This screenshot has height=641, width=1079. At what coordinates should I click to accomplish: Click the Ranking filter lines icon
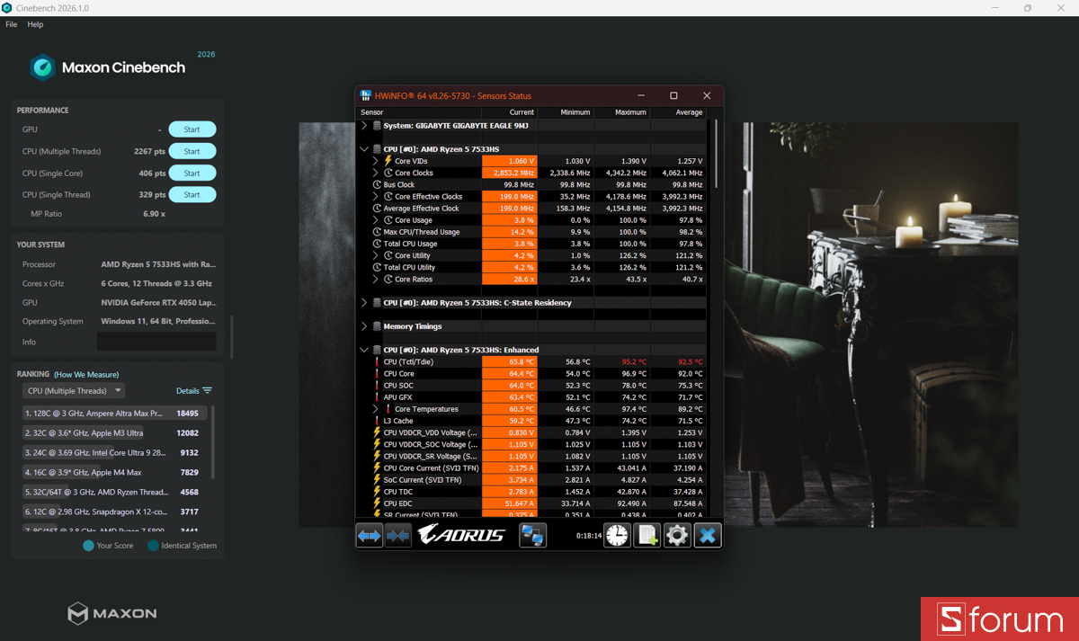tap(208, 391)
